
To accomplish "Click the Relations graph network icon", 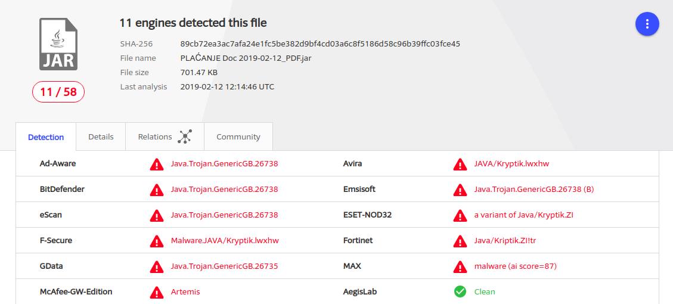I will pyautogui.click(x=185, y=137).
